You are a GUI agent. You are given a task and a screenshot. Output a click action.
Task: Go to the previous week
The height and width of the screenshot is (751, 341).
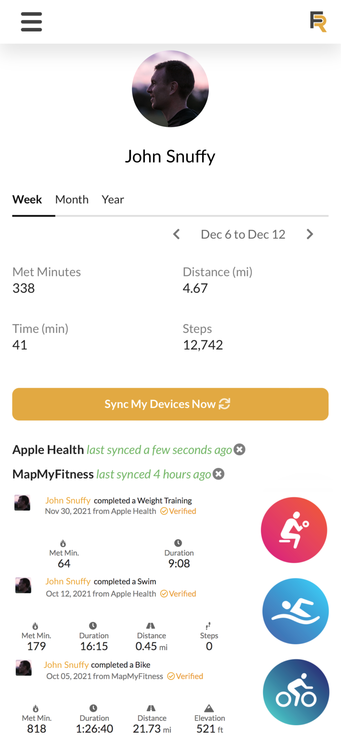(176, 234)
